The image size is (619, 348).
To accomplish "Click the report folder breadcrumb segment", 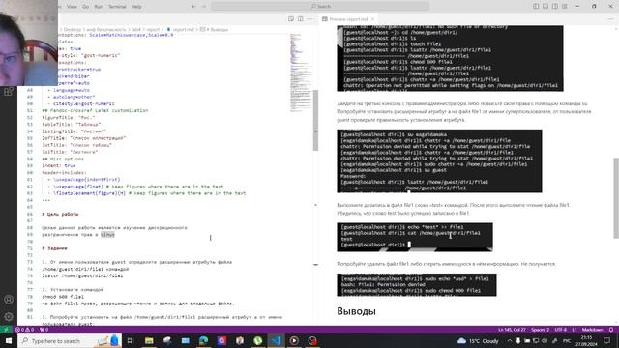I will (x=153, y=30).
